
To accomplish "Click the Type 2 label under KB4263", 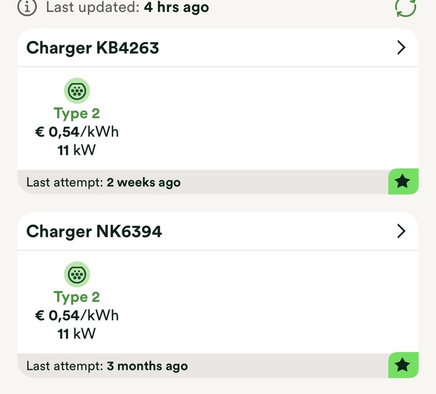I will click(x=77, y=114).
